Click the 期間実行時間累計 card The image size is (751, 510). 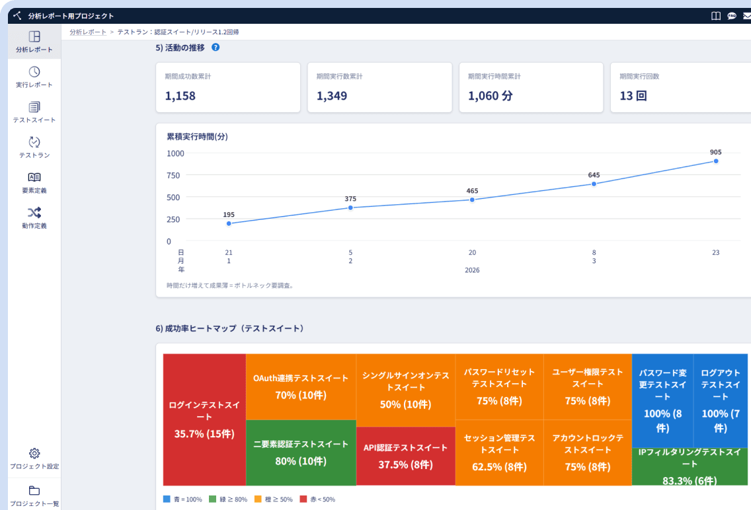pyautogui.click(x=531, y=88)
